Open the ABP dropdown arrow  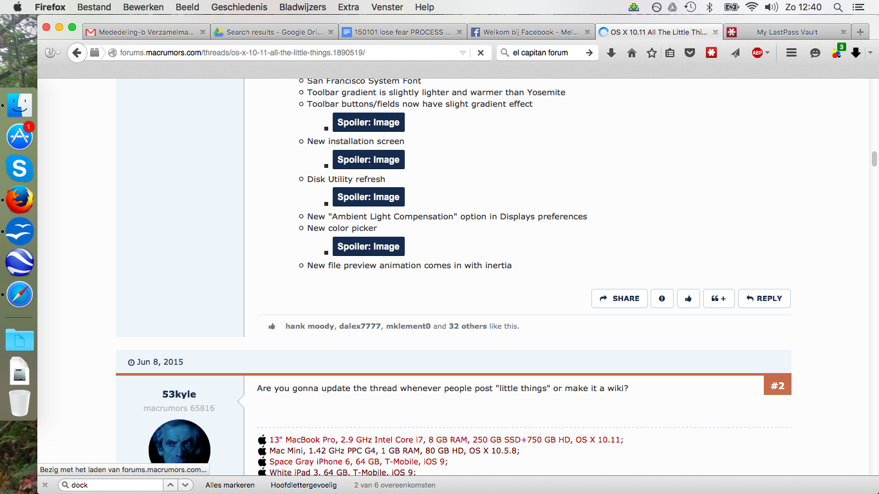click(767, 53)
